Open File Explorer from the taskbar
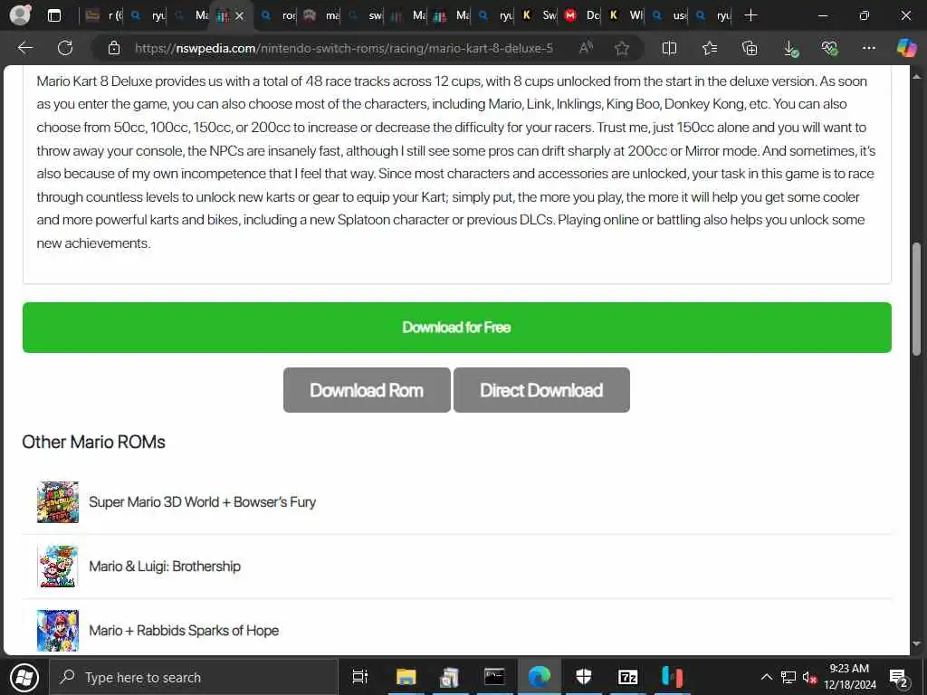The height and width of the screenshot is (695, 927). [x=406, y=677]
